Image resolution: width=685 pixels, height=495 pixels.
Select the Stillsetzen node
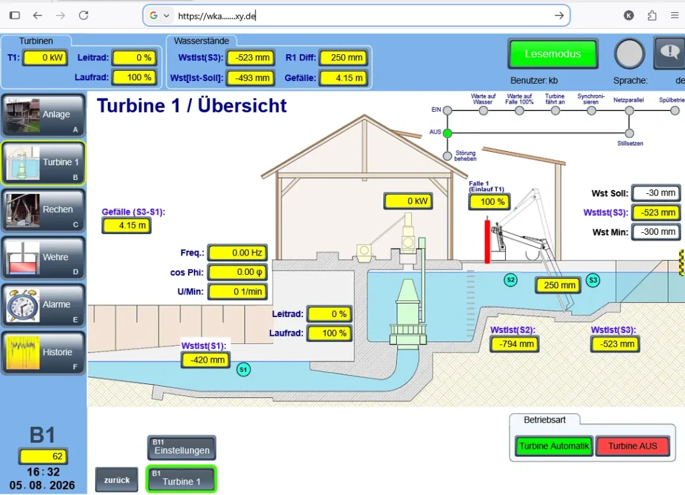click(629, 133)
